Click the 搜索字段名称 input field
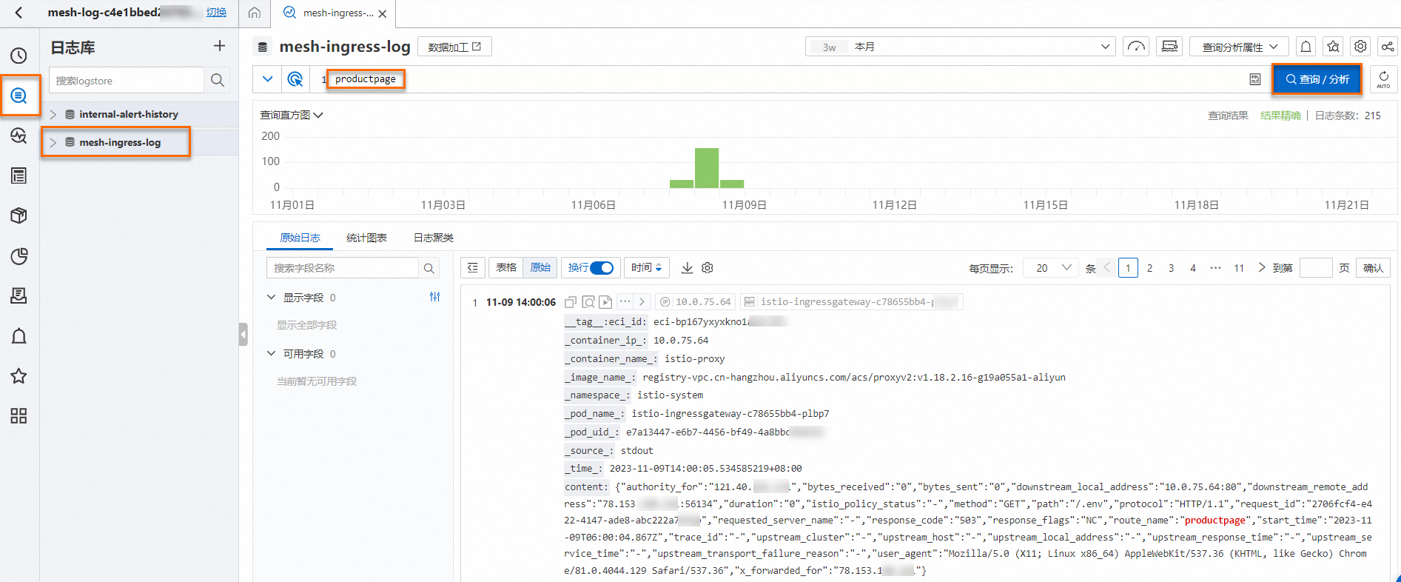Image resolution: width=1401 pixels, height=582 pixels. pyautogui.click(x=343, y=268)
